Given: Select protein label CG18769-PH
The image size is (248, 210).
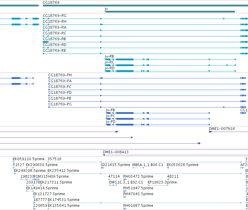Looking at the screenshot, I should pyautogui.click(x=60, y=75).
